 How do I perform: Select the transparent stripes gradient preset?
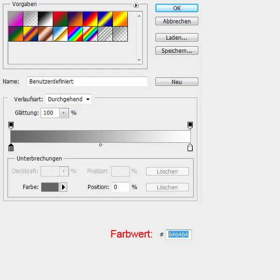(x=105, y=33)
